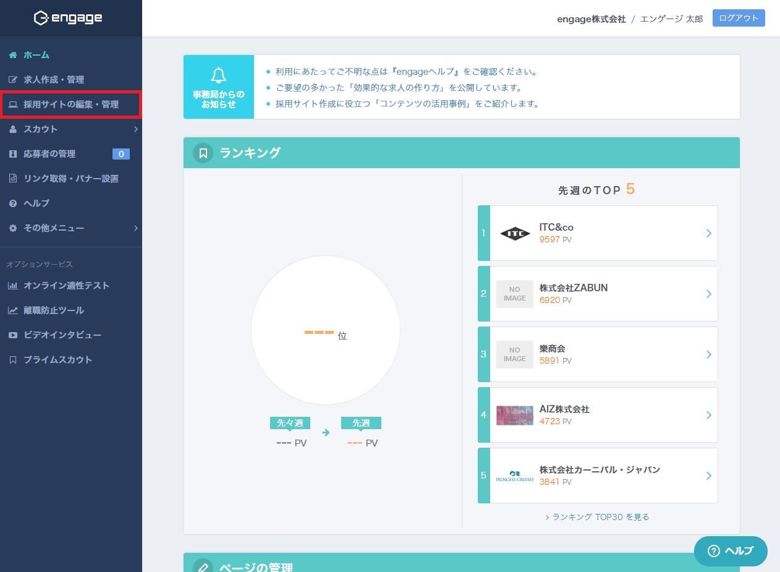Viewport: 780px width, 572px height.
Task: Click the line chart icon beside 離職防止ツール
Action: pyautogui.click(x=12, y=310)
